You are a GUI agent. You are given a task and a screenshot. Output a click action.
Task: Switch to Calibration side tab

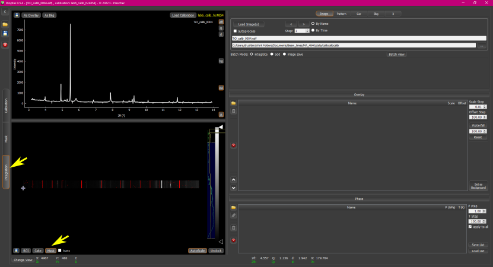click(6, 106)
